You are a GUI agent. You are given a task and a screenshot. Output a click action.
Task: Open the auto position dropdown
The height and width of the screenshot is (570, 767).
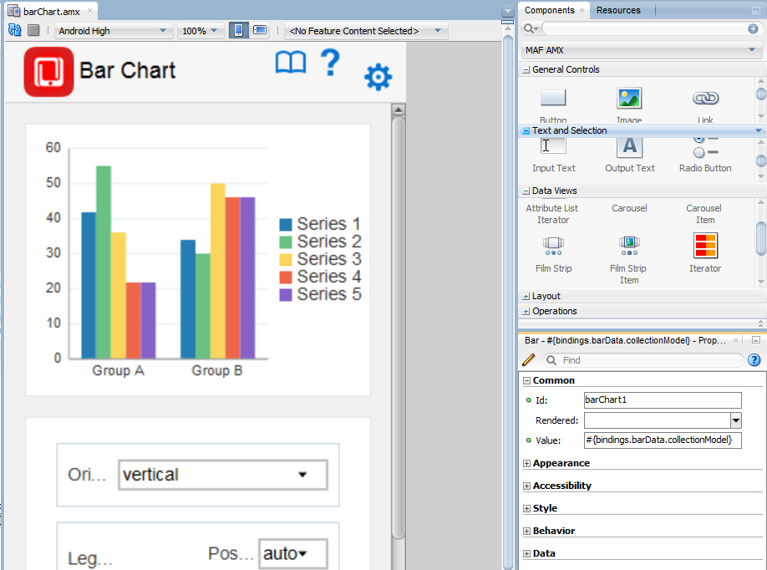tap(293, 554)
